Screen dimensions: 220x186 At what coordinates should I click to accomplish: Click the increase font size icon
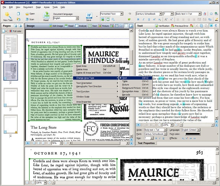(166, 19)
